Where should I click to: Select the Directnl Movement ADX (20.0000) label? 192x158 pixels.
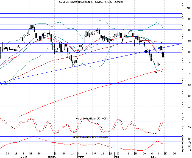click(x=91, y=137)
